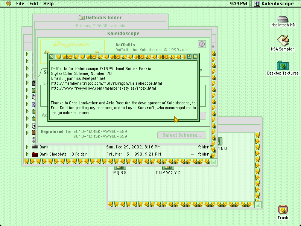Select the Dark folder icon in the list
The width and height of the screenshot is (301, 226).
pos(35,147)
